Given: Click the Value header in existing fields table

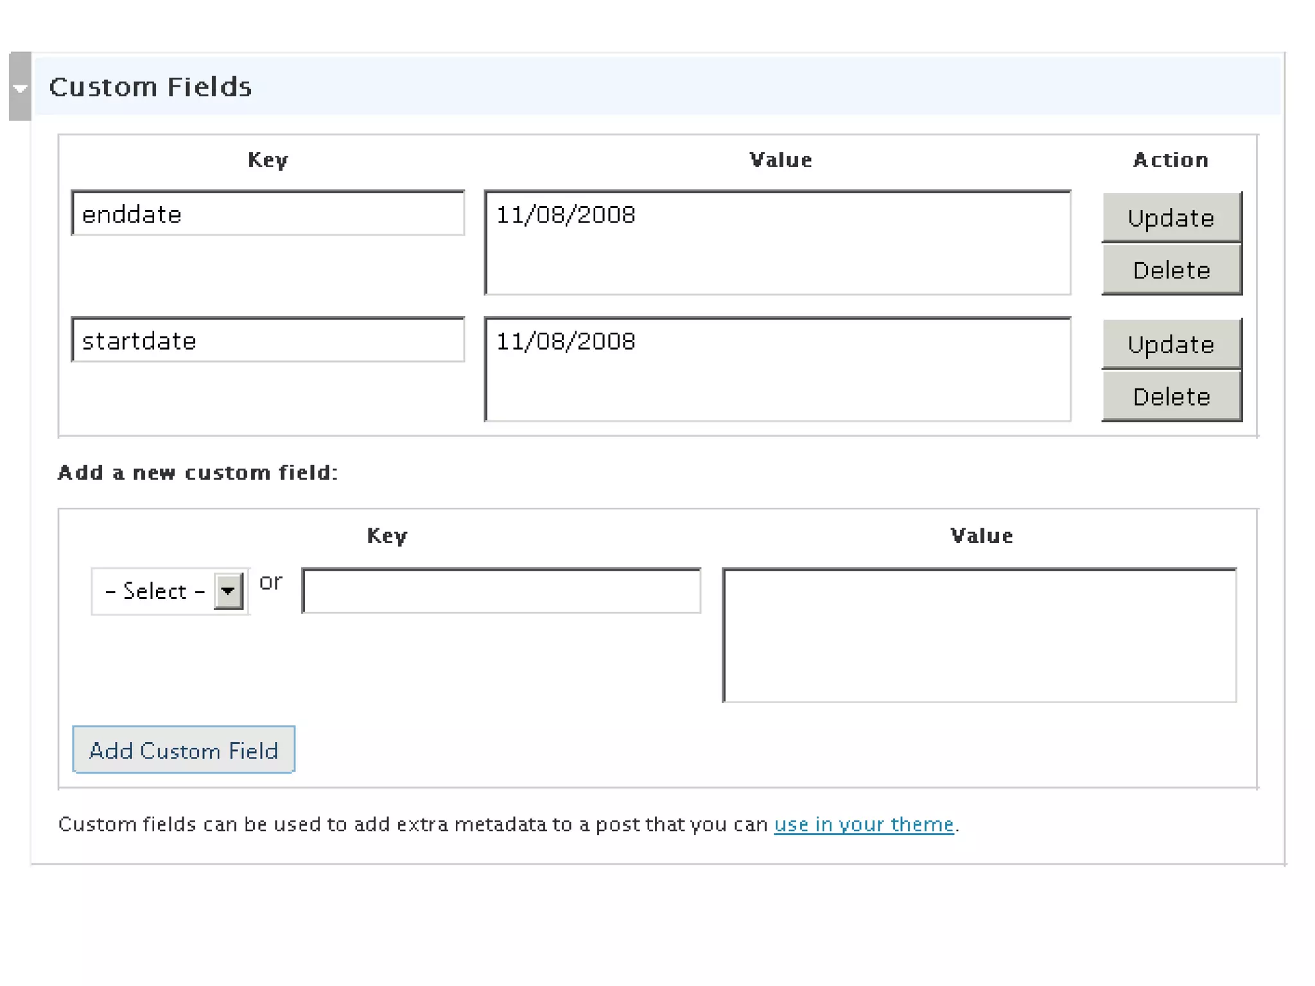Looking at the screenshot, I should (781, 160).
